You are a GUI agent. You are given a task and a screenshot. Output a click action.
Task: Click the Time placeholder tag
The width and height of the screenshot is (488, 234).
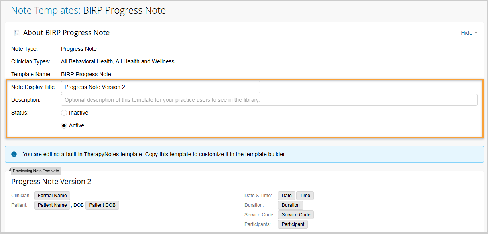click(305, 196)
